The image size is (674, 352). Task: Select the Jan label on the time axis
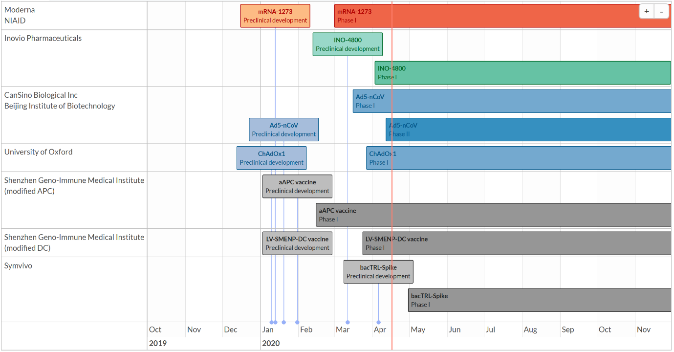coord(268,330)
